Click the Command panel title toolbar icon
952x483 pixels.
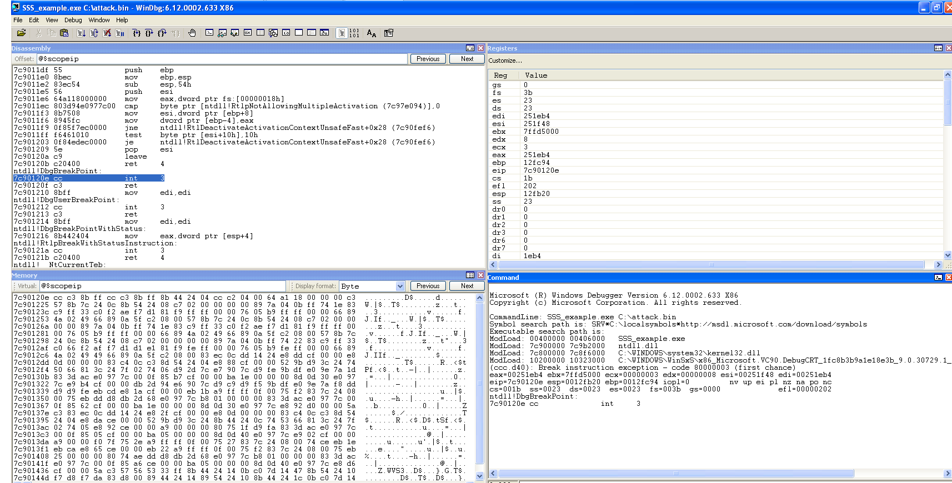[939, 278]
